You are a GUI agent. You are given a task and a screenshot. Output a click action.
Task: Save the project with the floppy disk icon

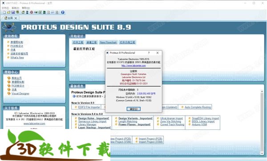pyautogui.click(x=13, y=12)
